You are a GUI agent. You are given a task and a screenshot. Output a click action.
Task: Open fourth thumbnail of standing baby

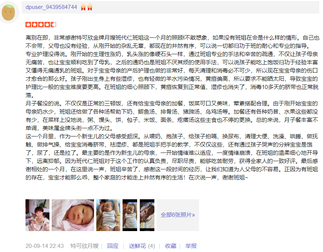(x=130, y=215)
